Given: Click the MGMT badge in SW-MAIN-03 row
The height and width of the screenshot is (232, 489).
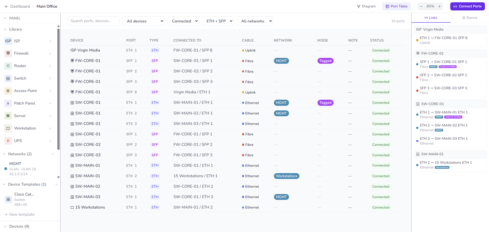Looking at the screenshot, I should click(281, 197).
